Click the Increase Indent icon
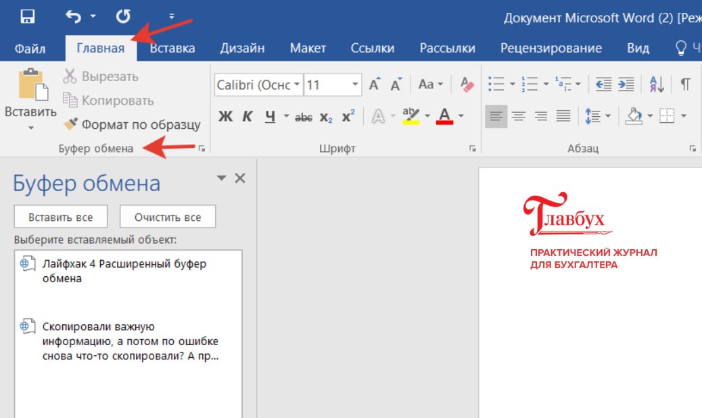 pos(626,84)
